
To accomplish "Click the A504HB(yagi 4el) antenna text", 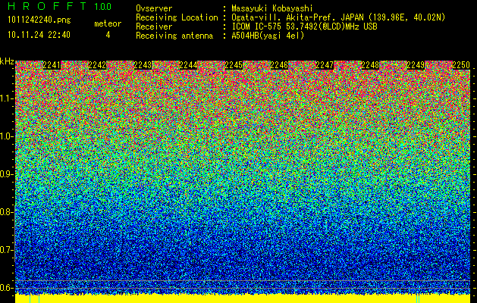I will click(x=268, y=36).
